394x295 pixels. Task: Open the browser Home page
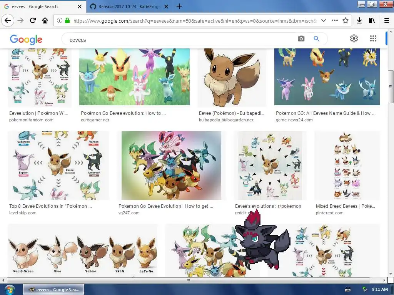click(x=45, y=20)
